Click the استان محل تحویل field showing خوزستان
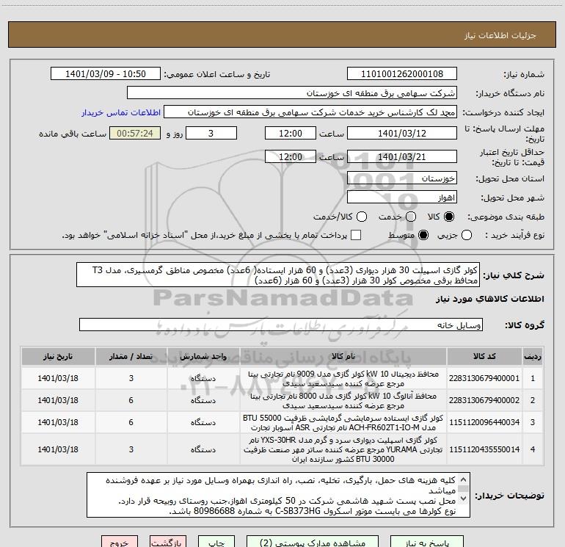This screenshot has width=565, height=547. (401, 178)
